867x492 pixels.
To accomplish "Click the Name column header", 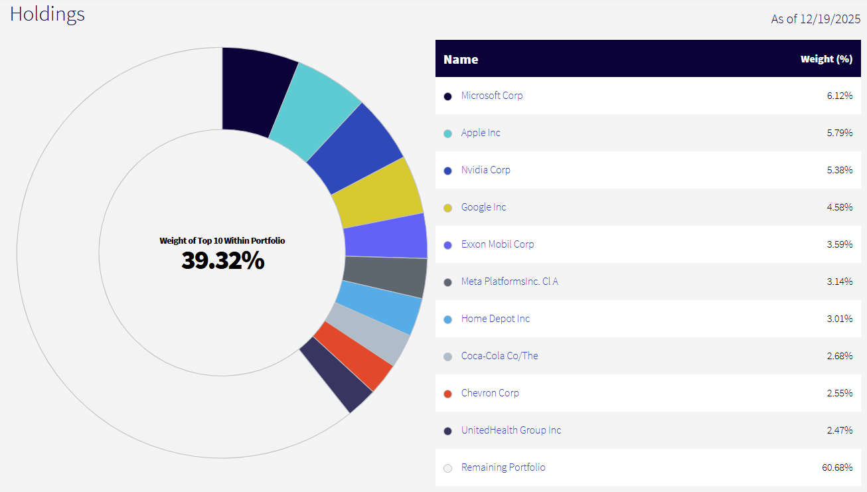I will tap(461, 58).
